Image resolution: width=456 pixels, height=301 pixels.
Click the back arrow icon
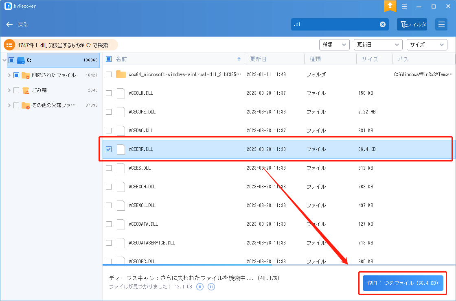[x=10, y=24]
